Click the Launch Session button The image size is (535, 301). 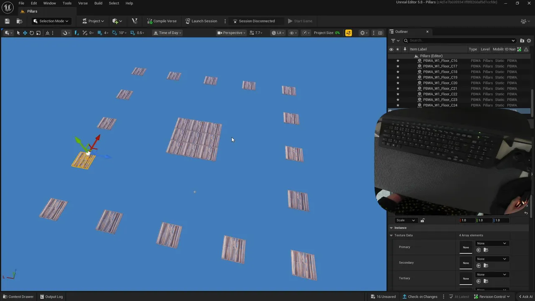[x=201, y=21]
